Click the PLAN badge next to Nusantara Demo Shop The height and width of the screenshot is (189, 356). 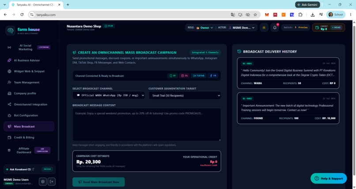109,26
